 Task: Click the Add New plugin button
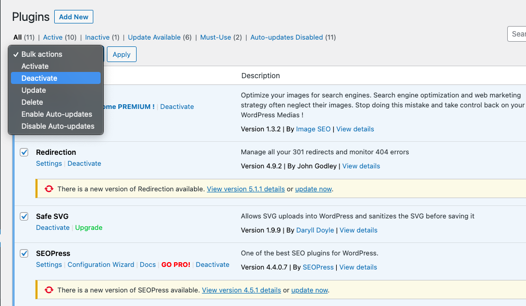point(74,17)
